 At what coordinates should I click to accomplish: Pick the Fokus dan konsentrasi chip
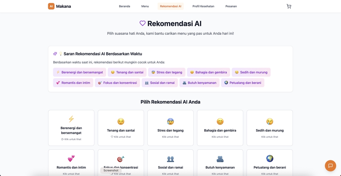click(x=117, y=83)
